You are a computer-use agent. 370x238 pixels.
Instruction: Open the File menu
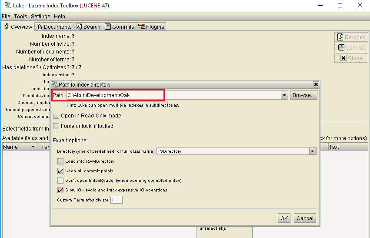pos(6,17)
